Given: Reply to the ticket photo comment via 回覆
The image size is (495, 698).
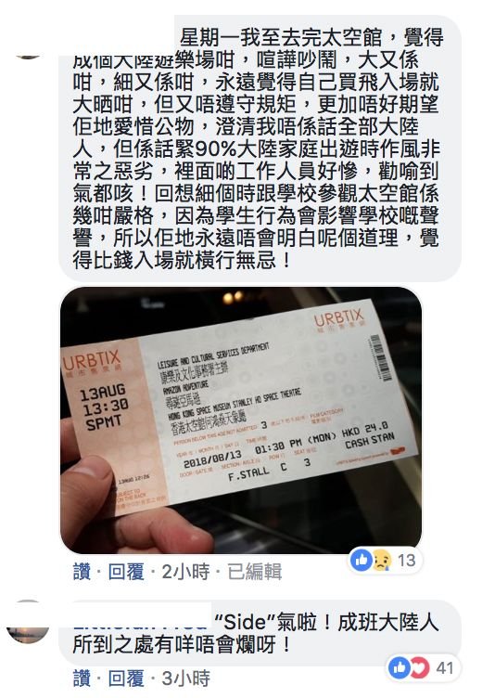Looking at the screenshot, I should 126,571.
